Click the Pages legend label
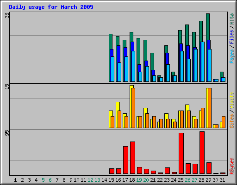This screenshot has width=237, height=185. [231, 56]
